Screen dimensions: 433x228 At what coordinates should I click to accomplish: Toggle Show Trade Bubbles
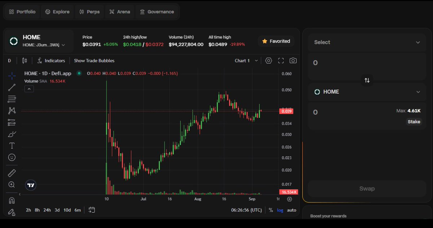(94, 61)
